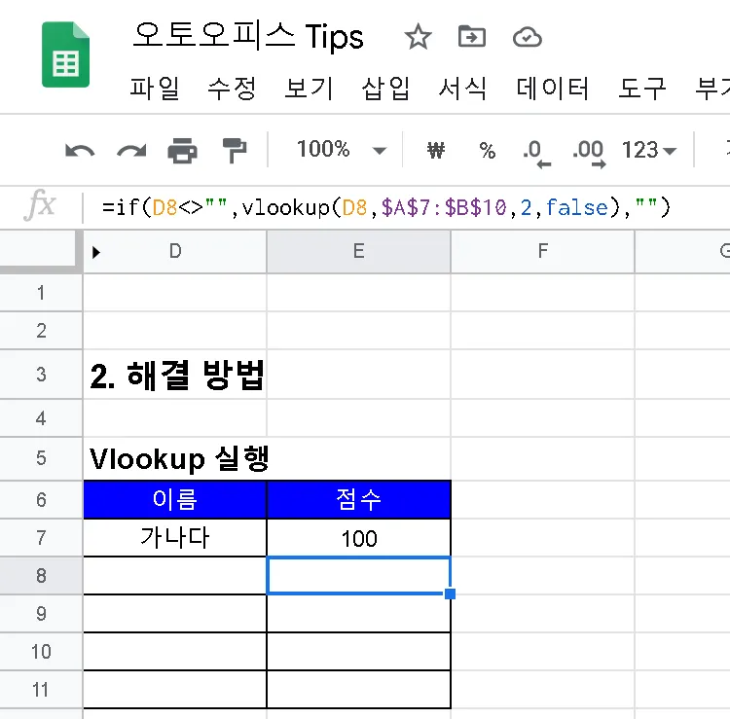
Task: Increase decimal places button
Action: point(589,152)
